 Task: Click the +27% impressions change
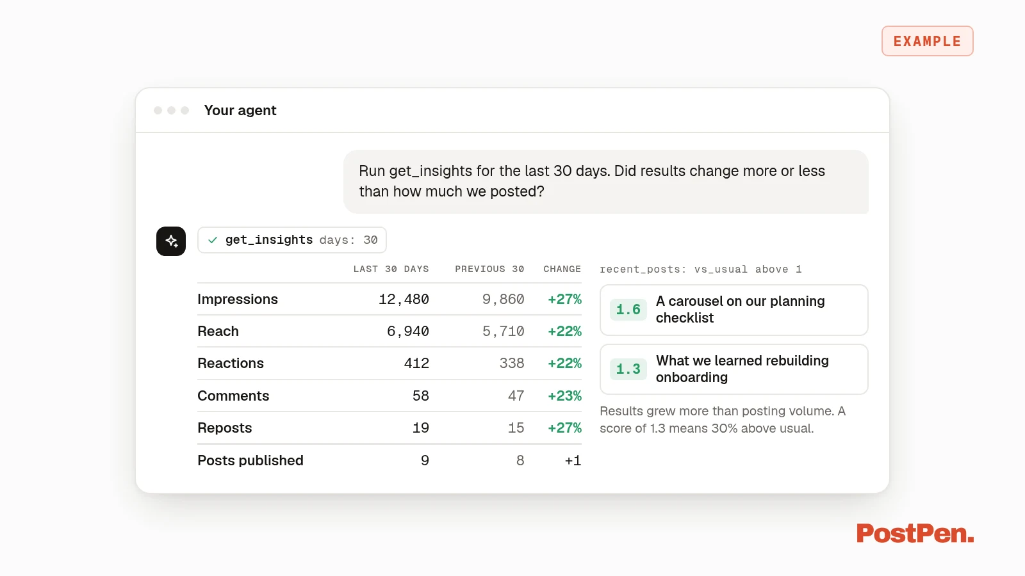click(564, 300)
